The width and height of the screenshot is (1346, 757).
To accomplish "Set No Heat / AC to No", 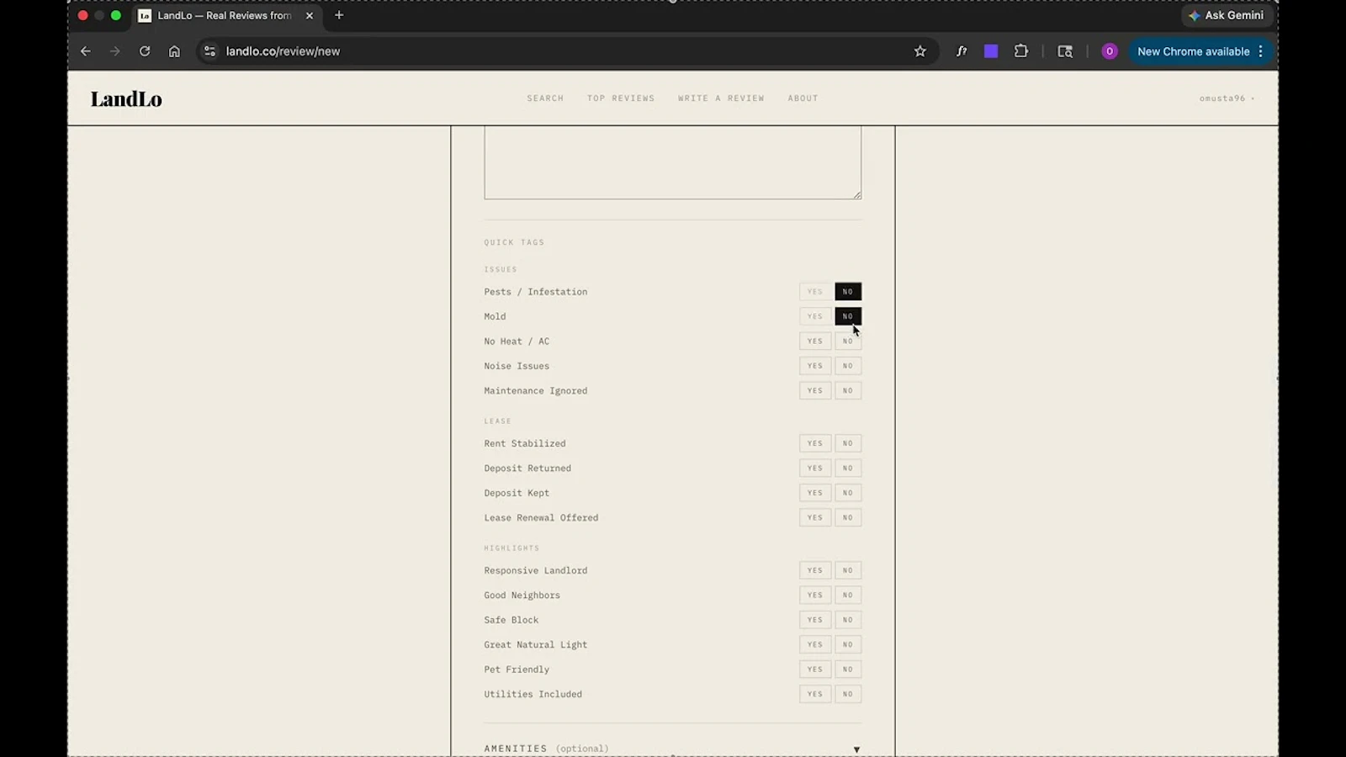I will 848,341.
